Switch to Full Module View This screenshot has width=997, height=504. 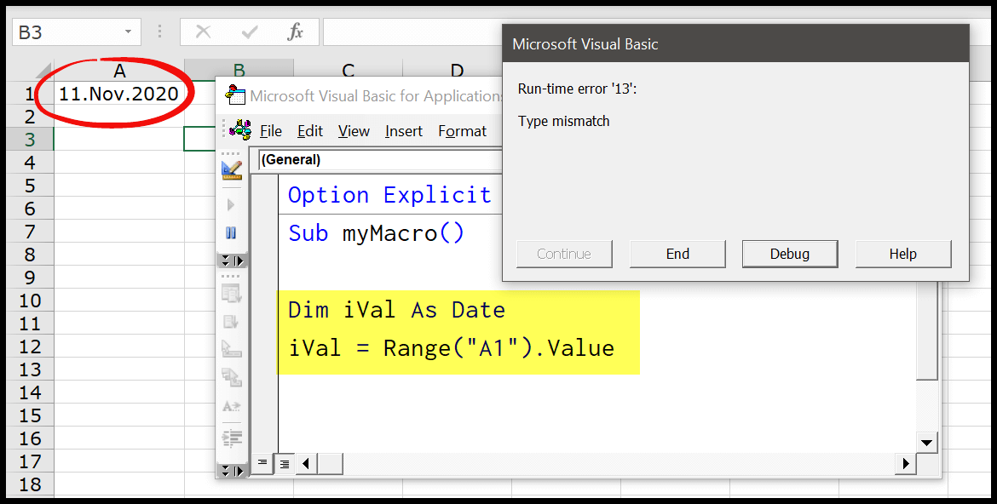[x=285, y=462]
